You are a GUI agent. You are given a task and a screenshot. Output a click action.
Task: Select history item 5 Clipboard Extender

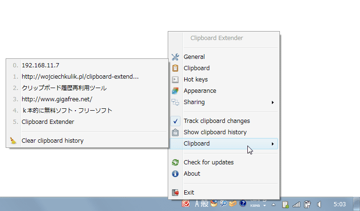coord(87,122)
